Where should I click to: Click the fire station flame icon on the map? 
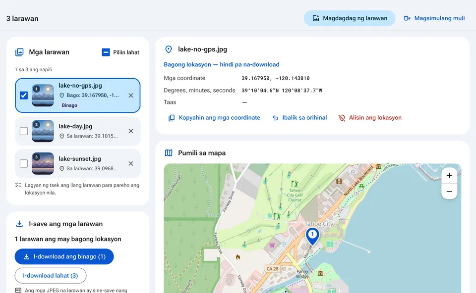(238, 257)
